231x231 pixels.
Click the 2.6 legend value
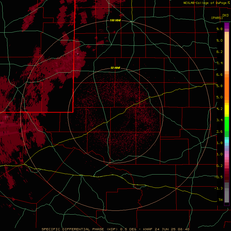coord(219,132)
